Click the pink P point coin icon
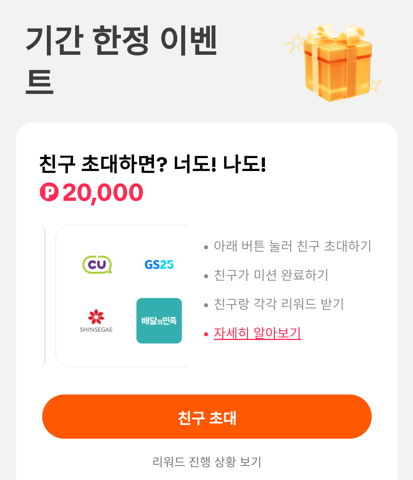413x480 pixels. click(49, 192)
